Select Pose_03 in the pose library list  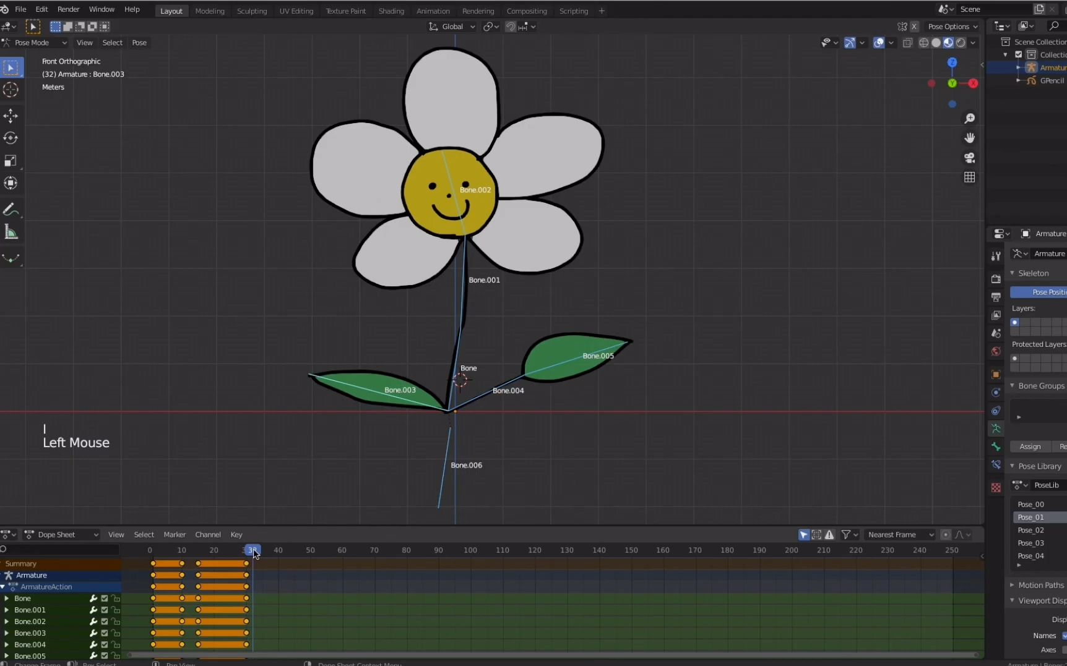point(1030,543)
